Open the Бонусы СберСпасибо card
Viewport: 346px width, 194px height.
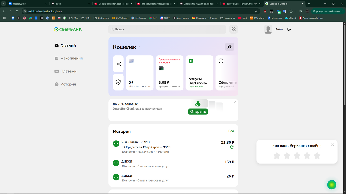click(200, 73)
